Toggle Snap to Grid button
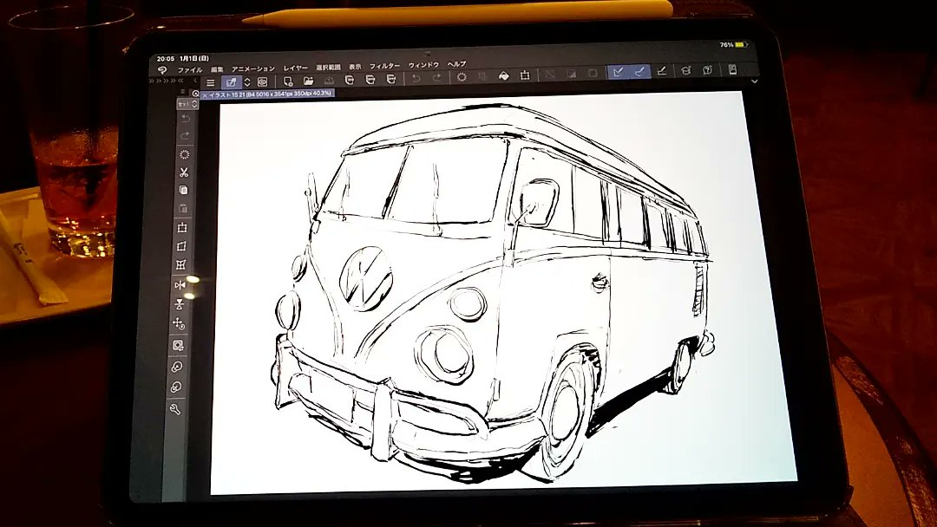This screenshot has width=937, height=527. [x=661, y=71]
